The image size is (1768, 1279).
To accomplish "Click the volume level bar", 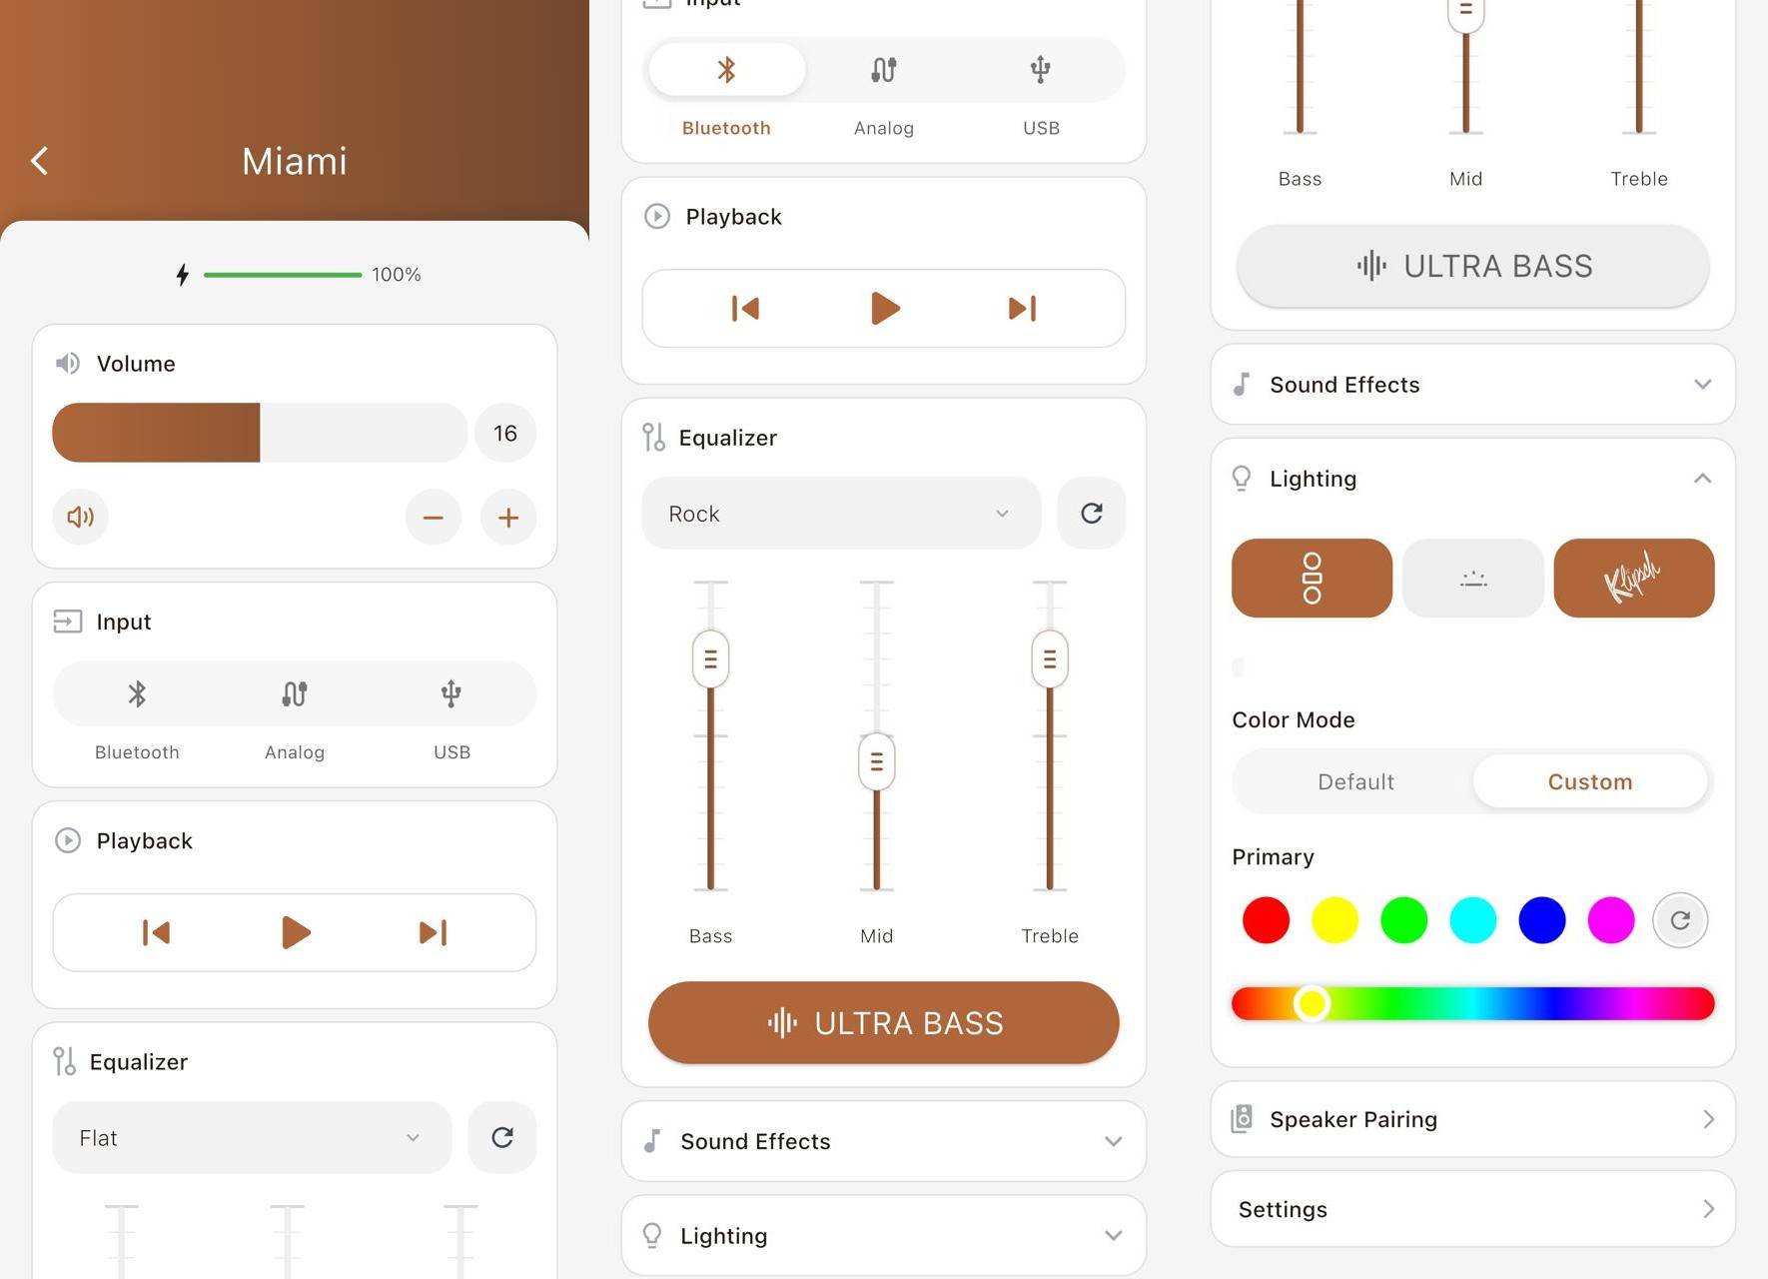I will [260, 433].
